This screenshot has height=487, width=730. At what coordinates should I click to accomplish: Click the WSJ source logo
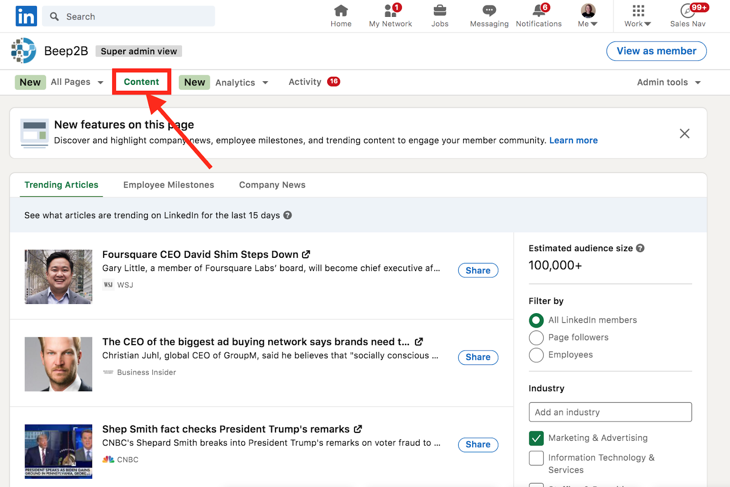[x=108, y=285]
